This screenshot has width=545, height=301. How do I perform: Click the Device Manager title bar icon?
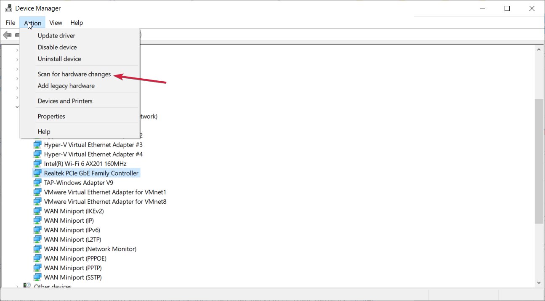coord(8,8)
